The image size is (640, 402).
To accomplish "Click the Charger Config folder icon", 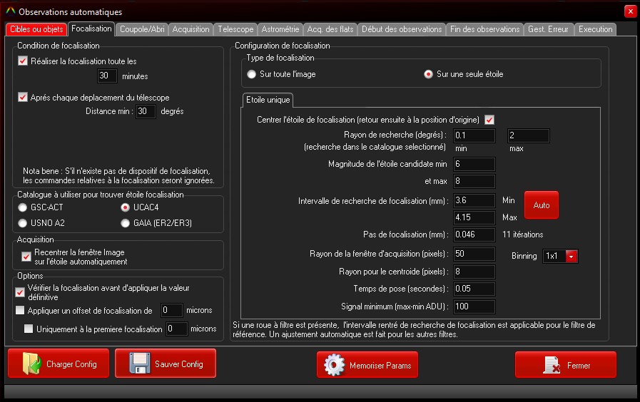I will [31, 364].
